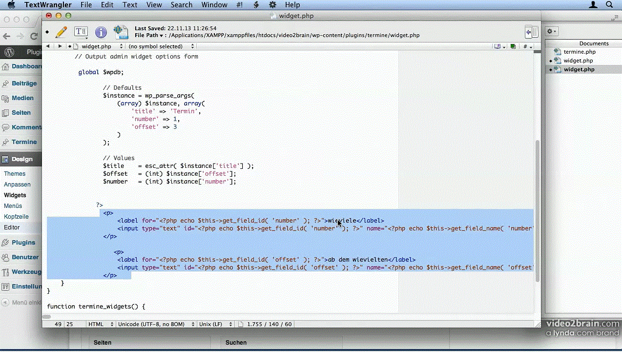This screenshot has height=352, width=622.
Task: Click the browser forward arrow behind TextWrangler
Action: pyautogui.click(x=21, y=36)
